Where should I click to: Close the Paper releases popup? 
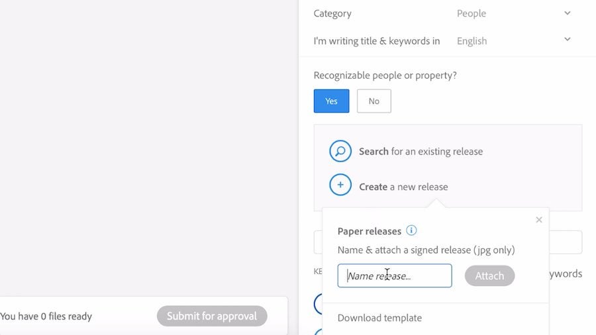[539, 220]
